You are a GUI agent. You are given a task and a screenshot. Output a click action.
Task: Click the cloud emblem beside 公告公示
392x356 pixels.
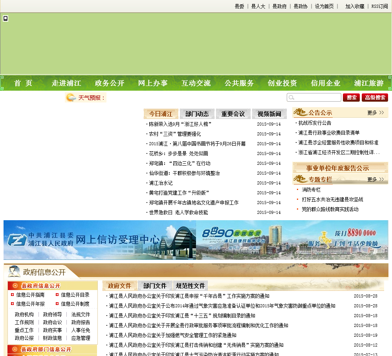point(300,113)
